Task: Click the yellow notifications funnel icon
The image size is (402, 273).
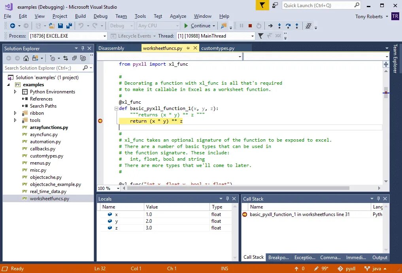Action: coord(262,6)
